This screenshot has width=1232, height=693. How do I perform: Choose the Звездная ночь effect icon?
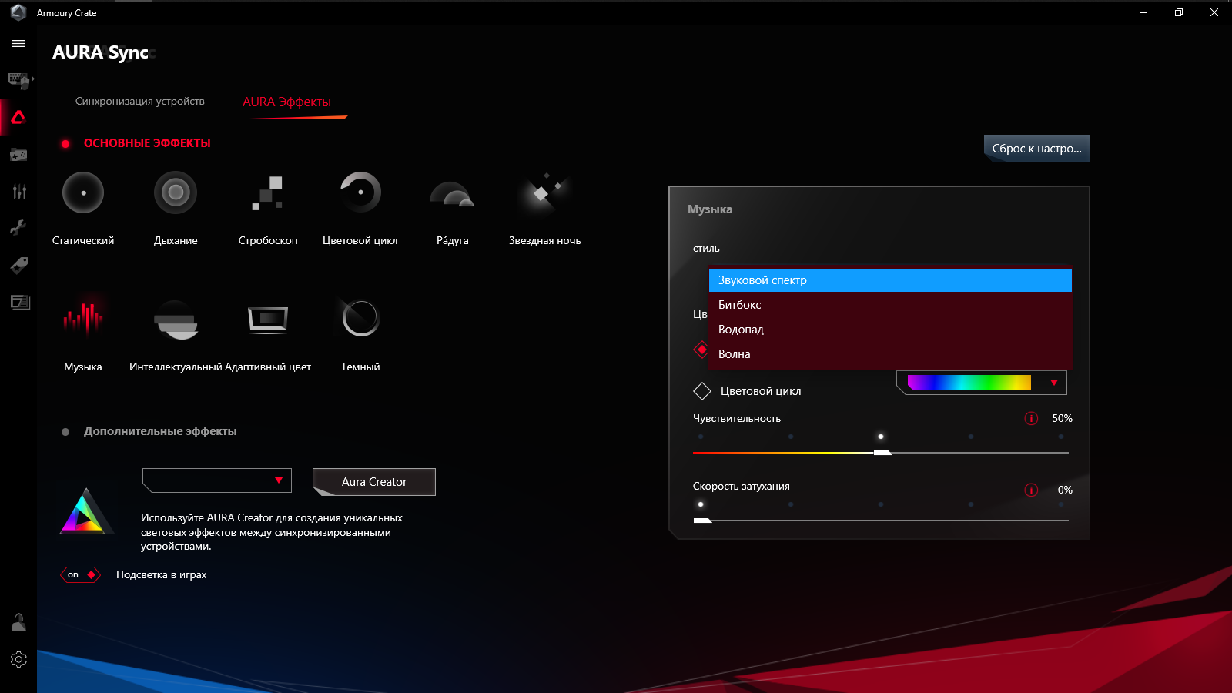(544, 192)
